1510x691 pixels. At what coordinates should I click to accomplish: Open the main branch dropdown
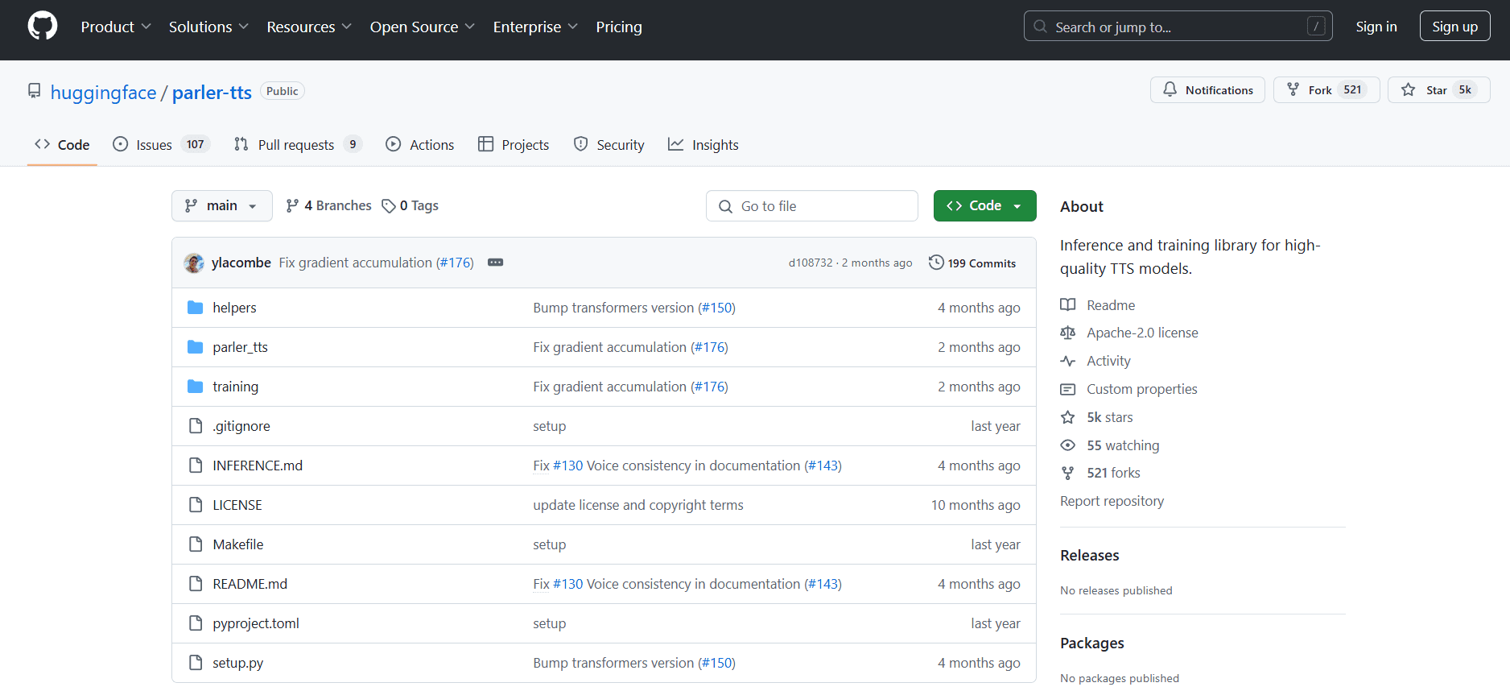click(x=221, y=206)
